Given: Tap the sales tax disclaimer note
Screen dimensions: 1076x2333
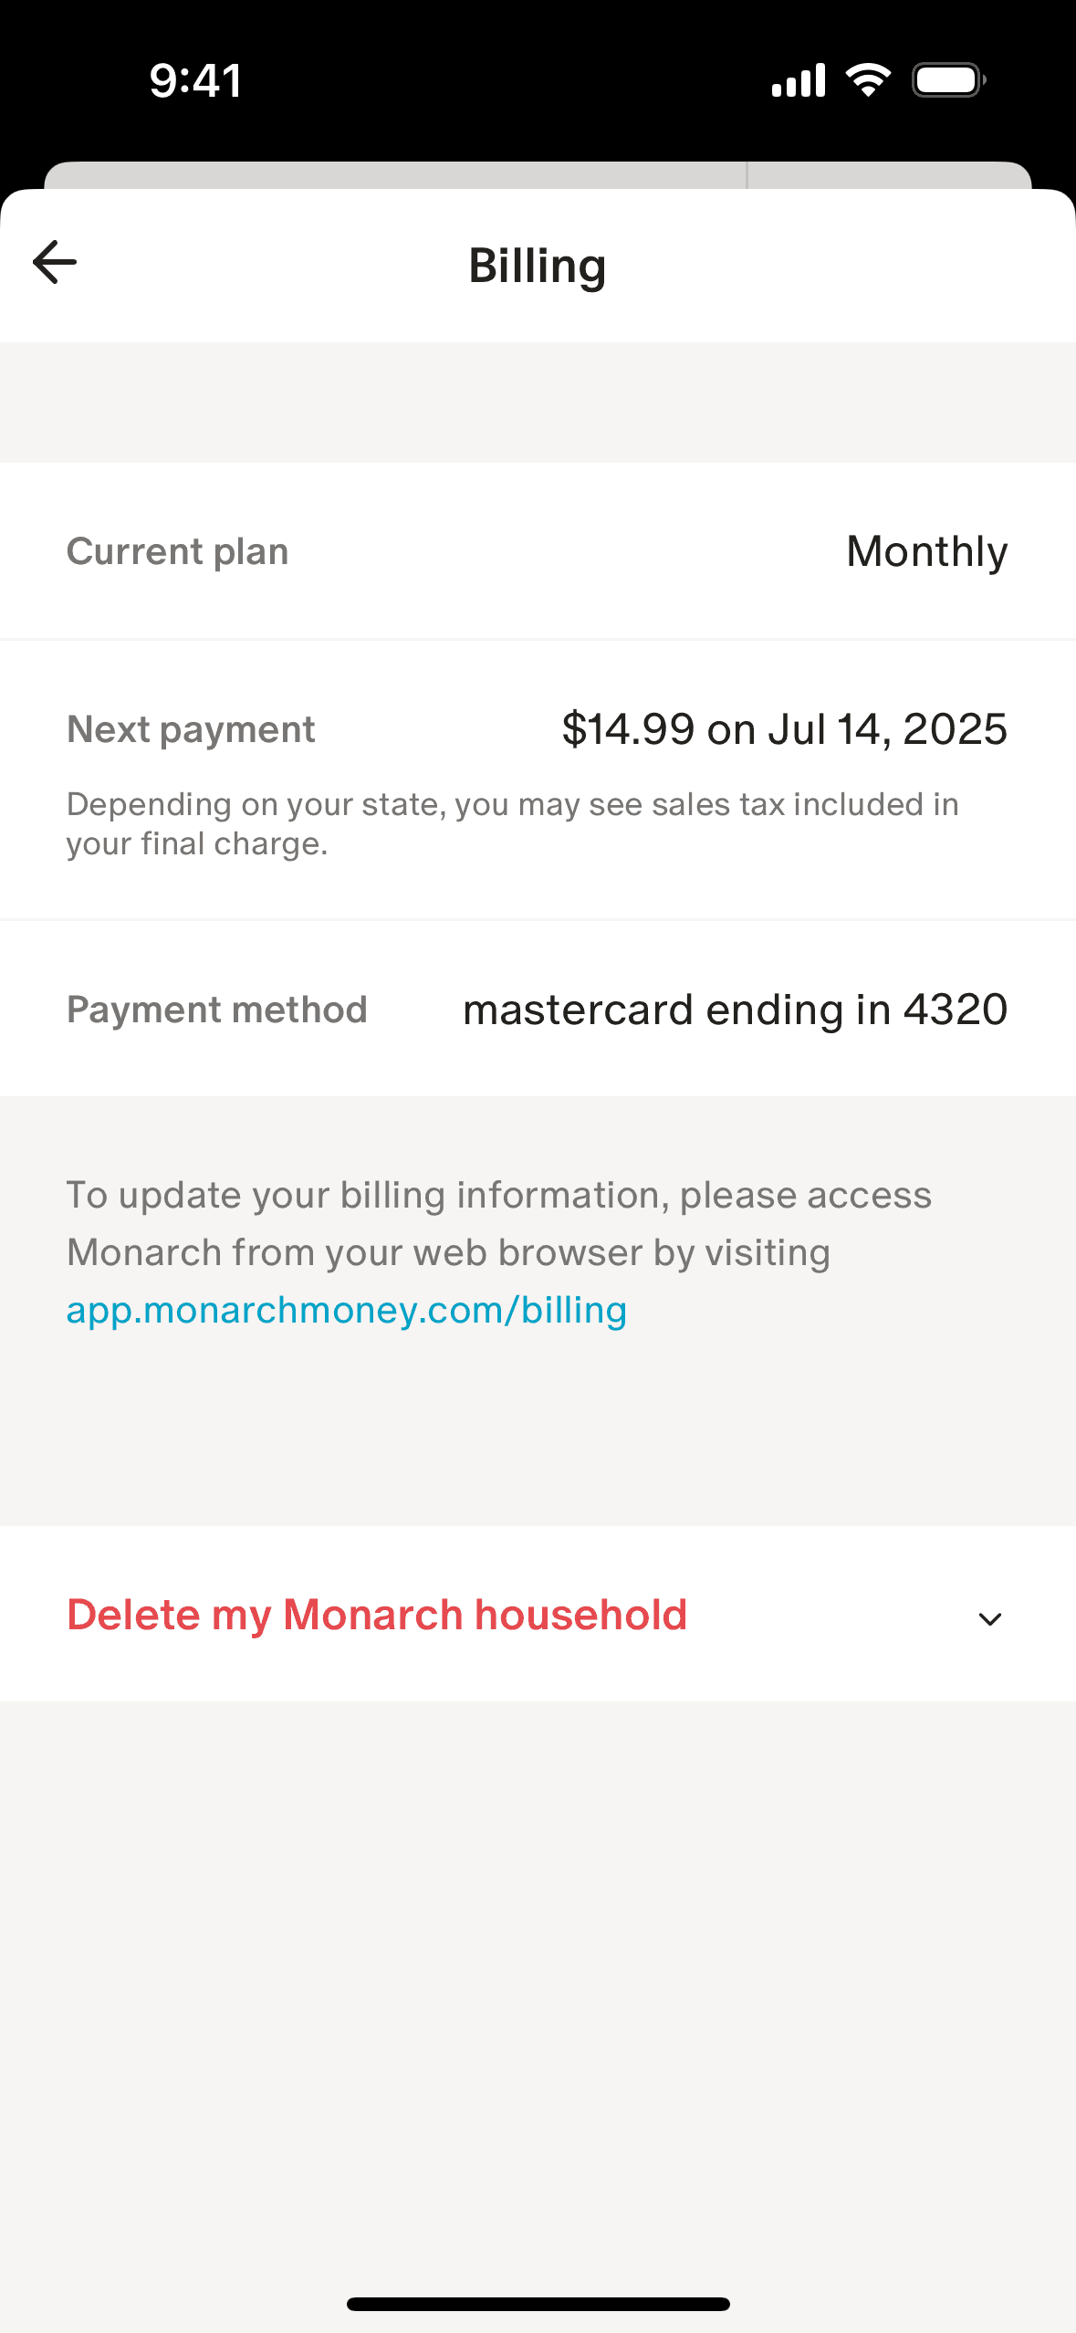Looking at the screenshot, I should point(512,823).
